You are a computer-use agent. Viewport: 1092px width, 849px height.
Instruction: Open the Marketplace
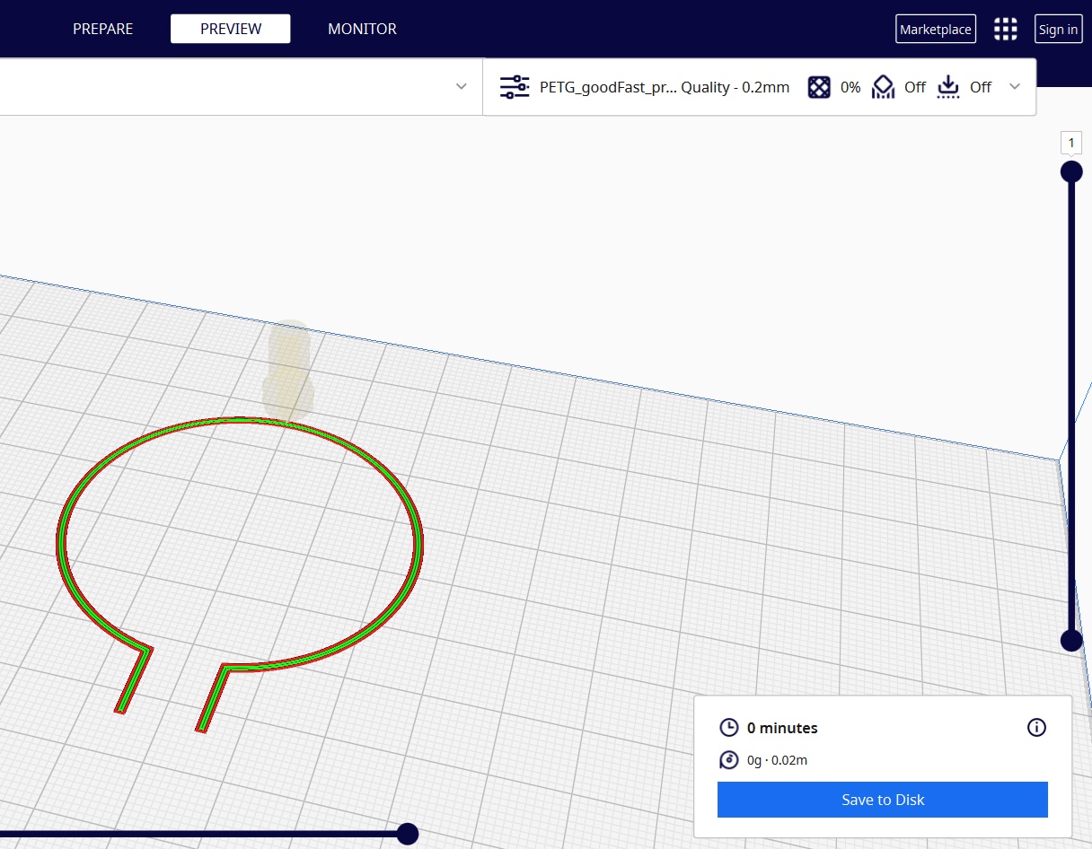(x=935, y=29)
